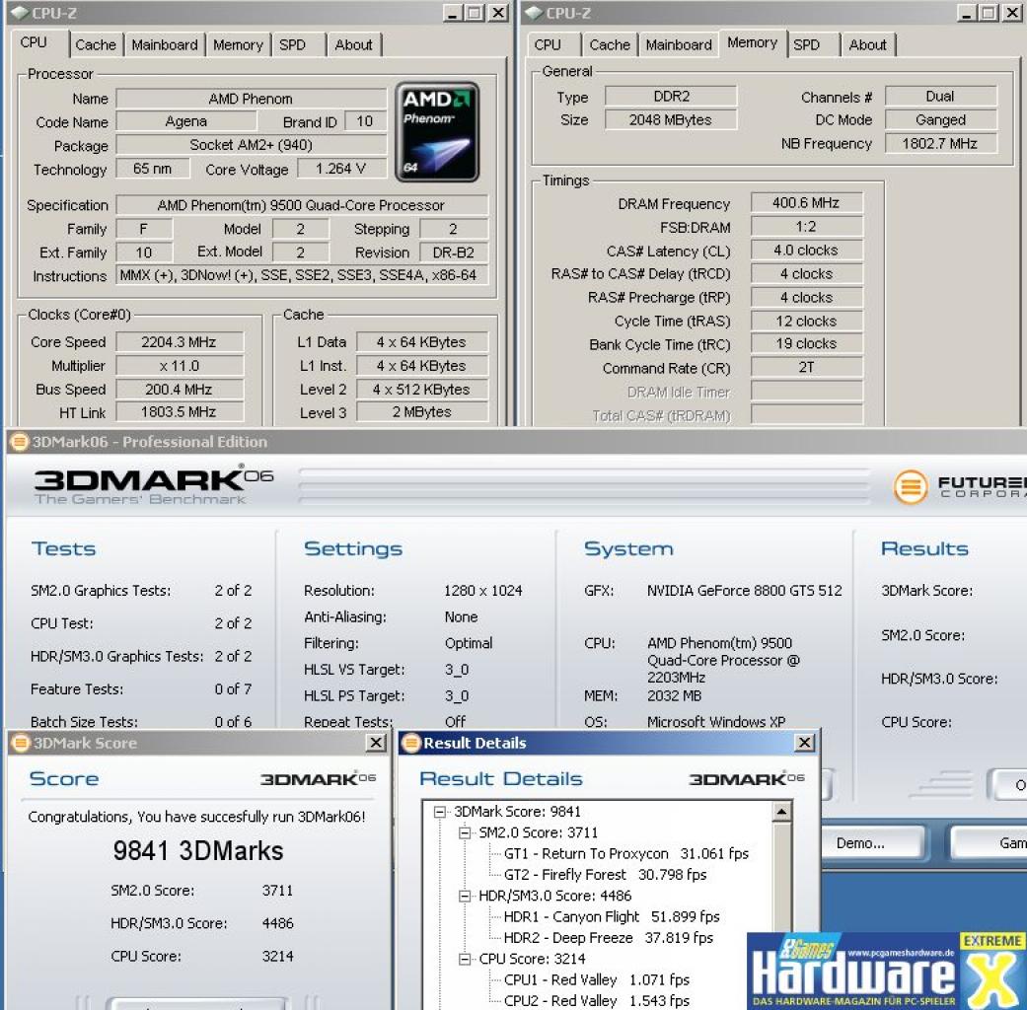1027x1010 pixels.
Task: Minimize the right CPU-Z window
Action: tap(967, 13)
